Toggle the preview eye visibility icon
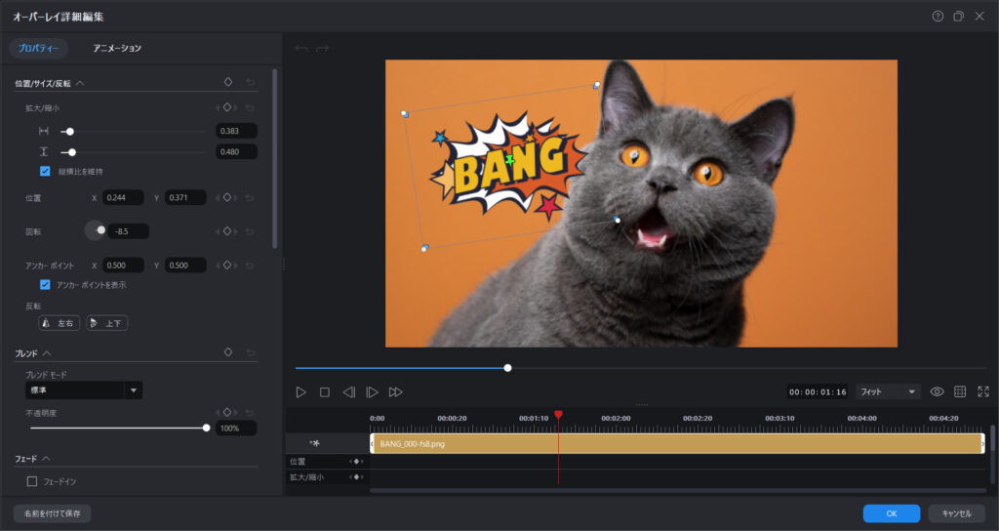This screenshot has width=999, height=531. point(937,391)
